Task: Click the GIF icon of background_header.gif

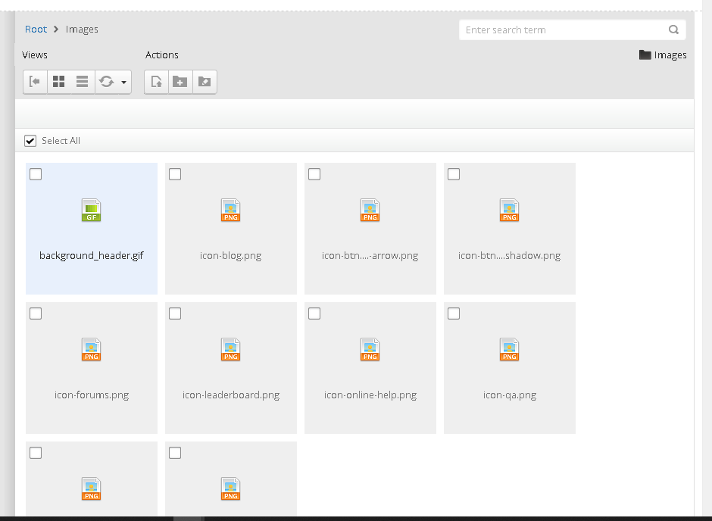Action: point(91,210)
